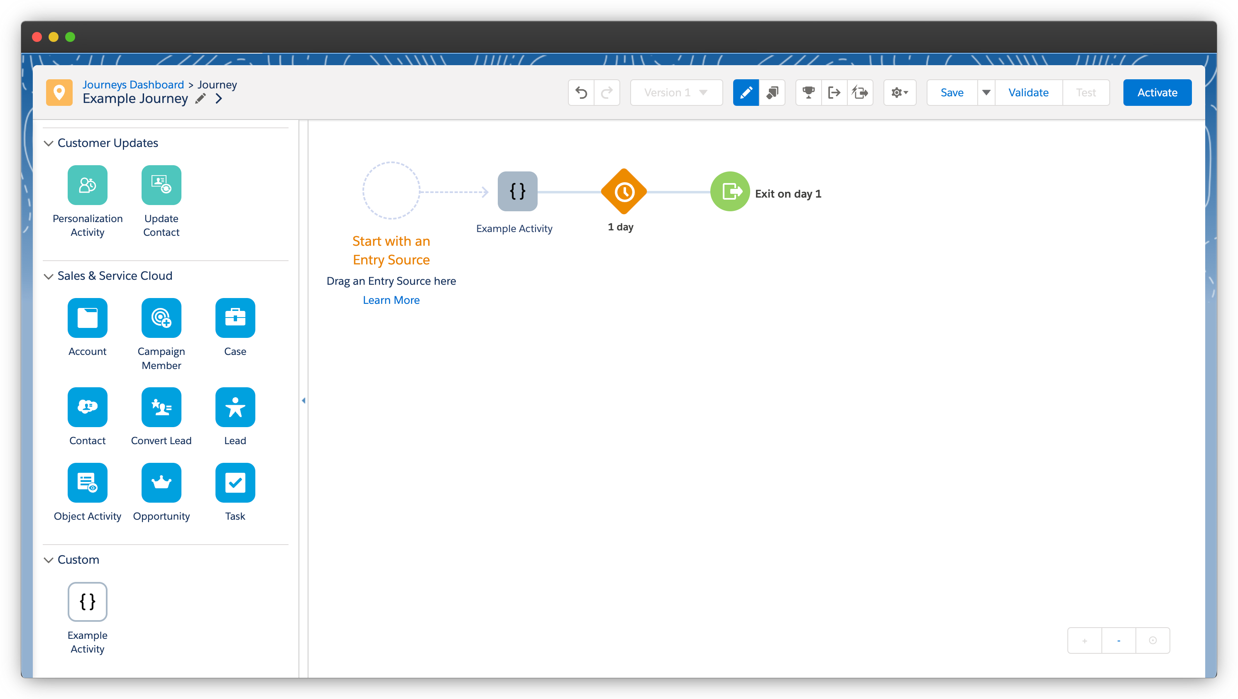
Task: Click the "1 day" wait label
Action: click(620, 227)
